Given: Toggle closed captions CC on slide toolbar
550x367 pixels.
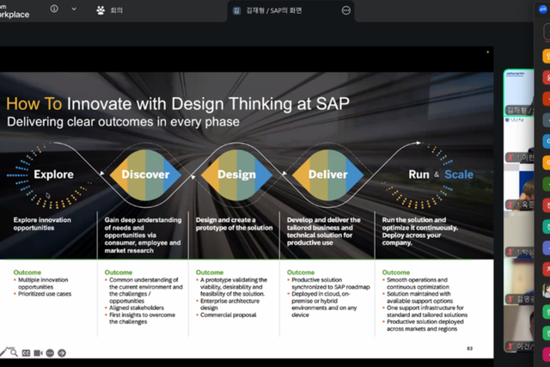Looking at the screenshot, I should [26, 353].
